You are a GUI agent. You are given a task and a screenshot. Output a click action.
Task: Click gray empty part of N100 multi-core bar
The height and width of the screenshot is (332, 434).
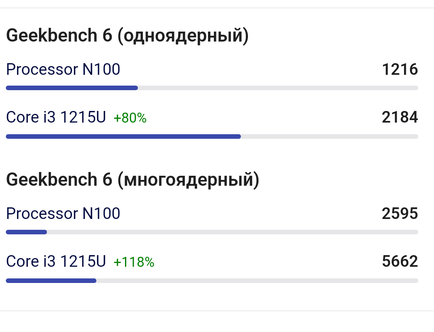pos(233,232)
